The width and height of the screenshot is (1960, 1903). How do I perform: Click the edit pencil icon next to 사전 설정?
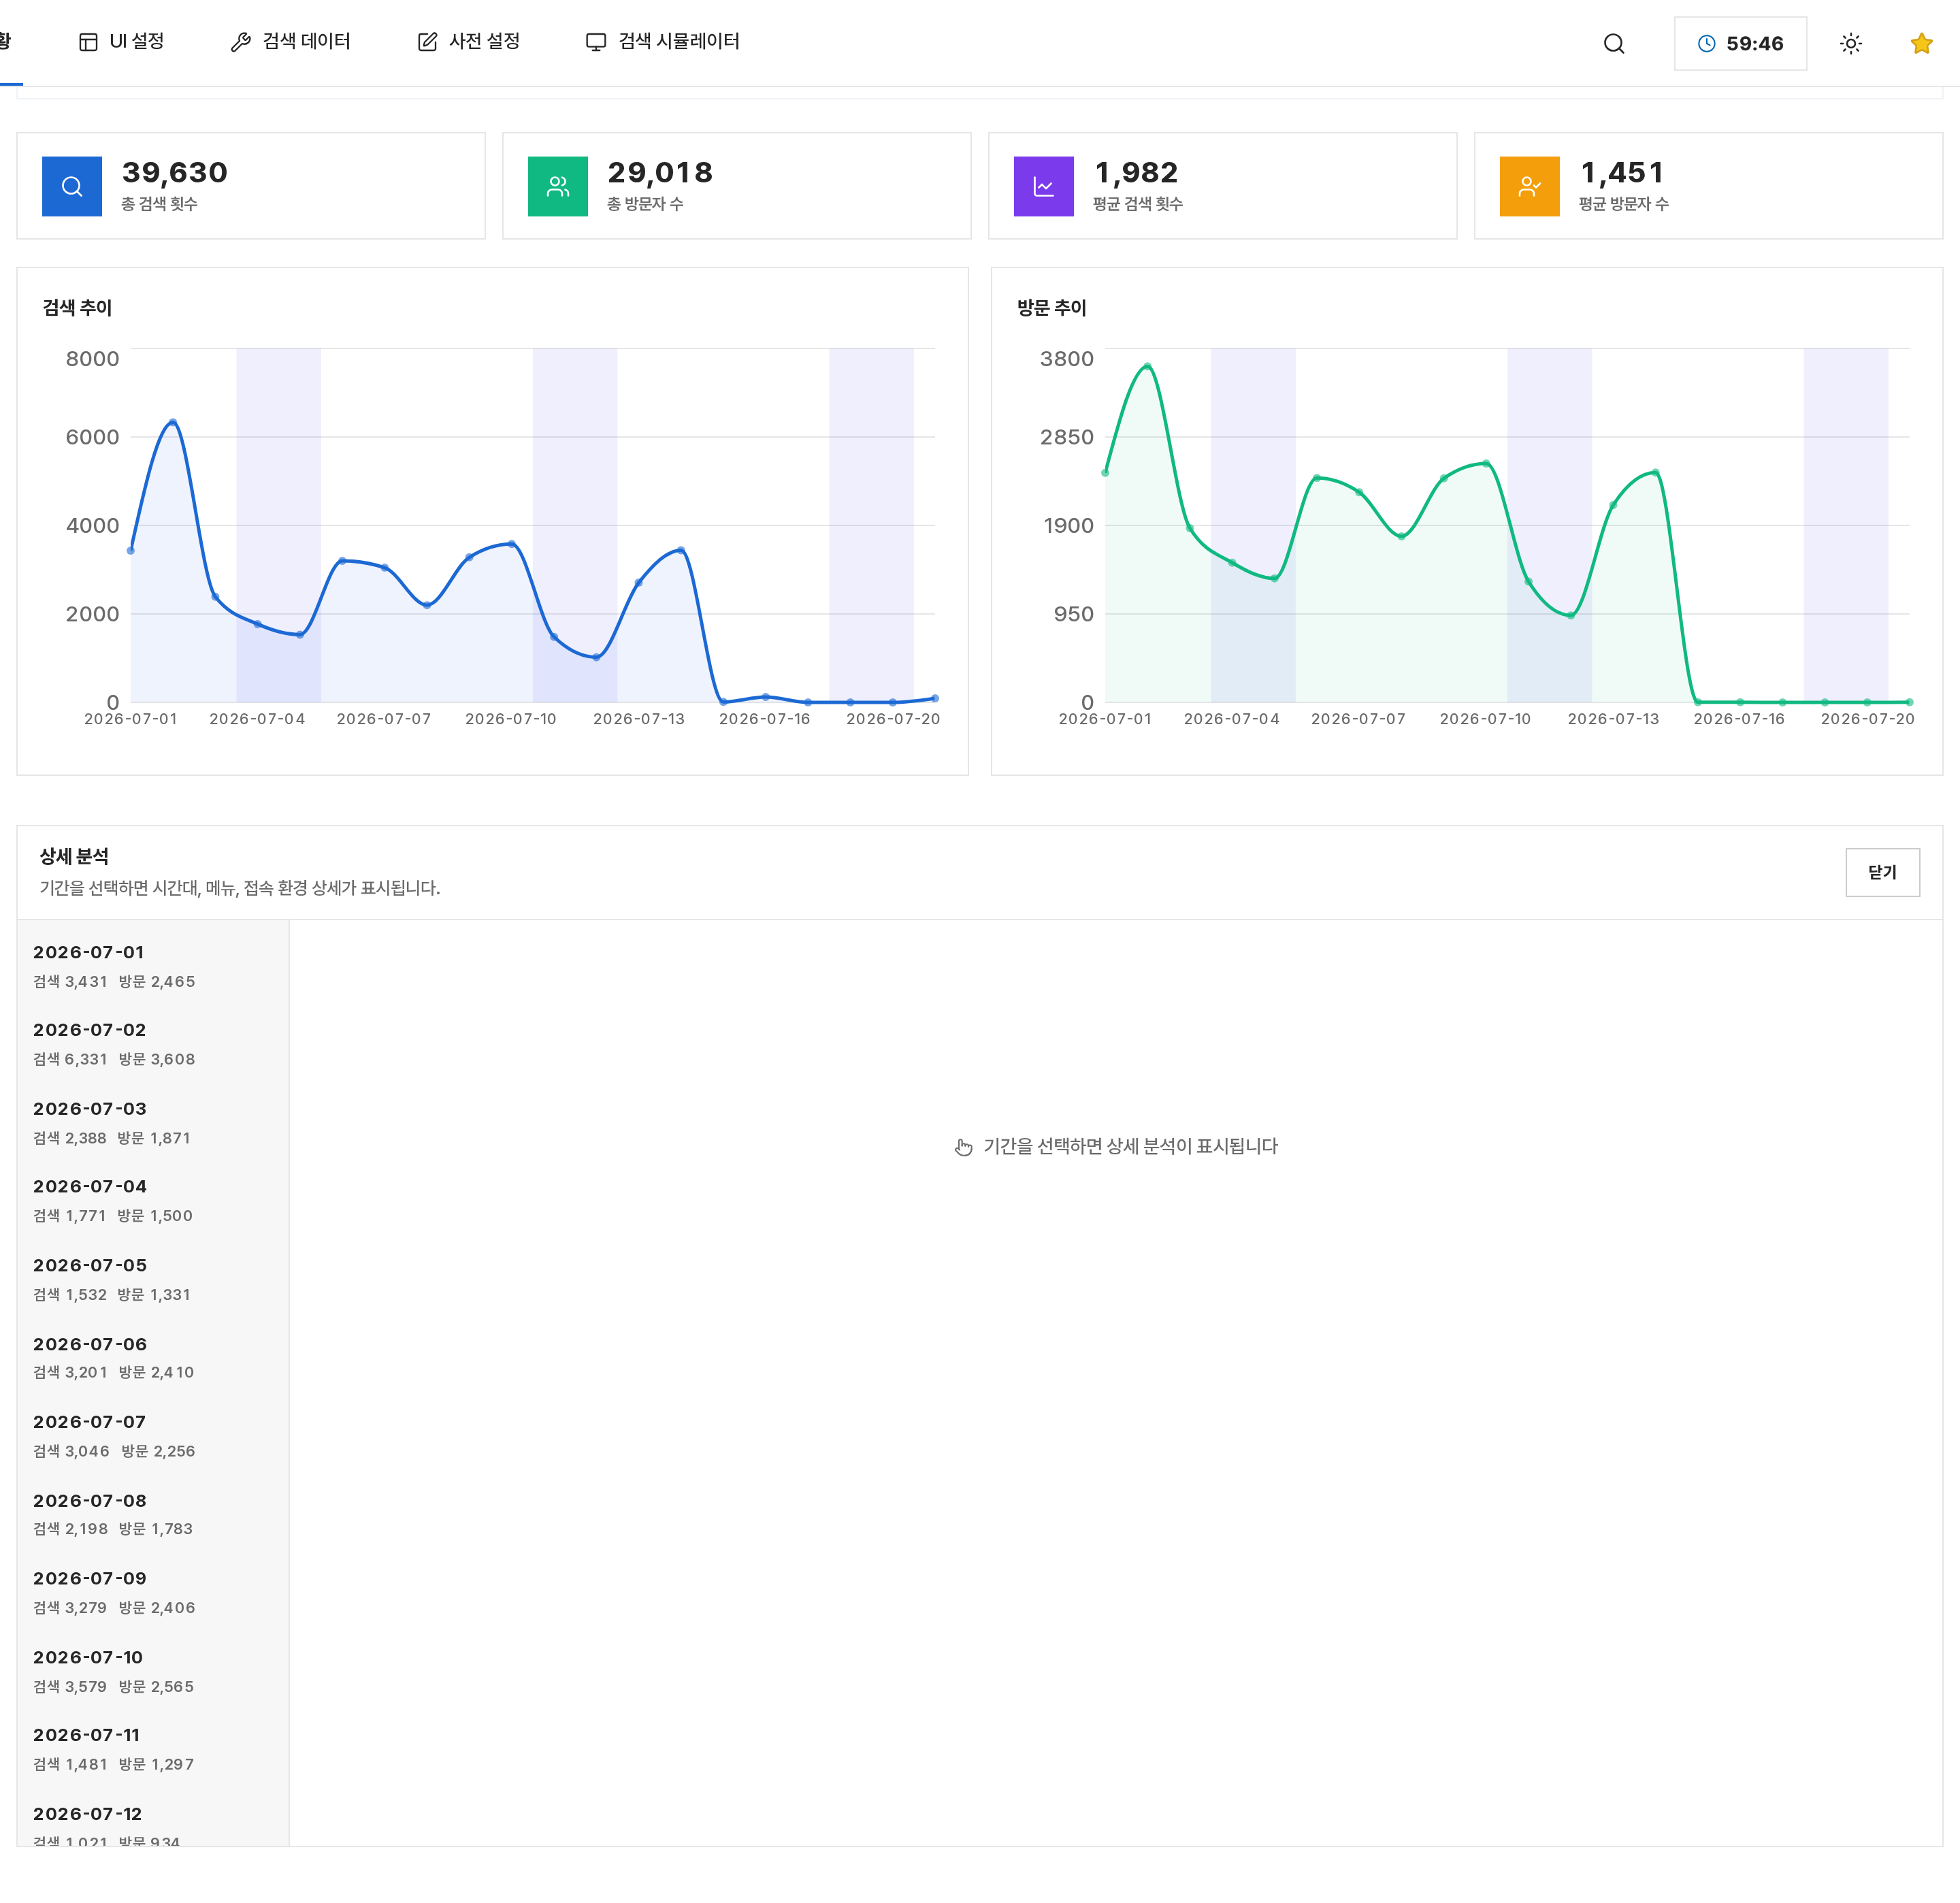(427, 42)
